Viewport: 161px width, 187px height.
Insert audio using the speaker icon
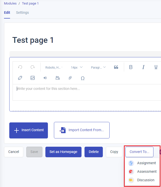tap(45, 78)
